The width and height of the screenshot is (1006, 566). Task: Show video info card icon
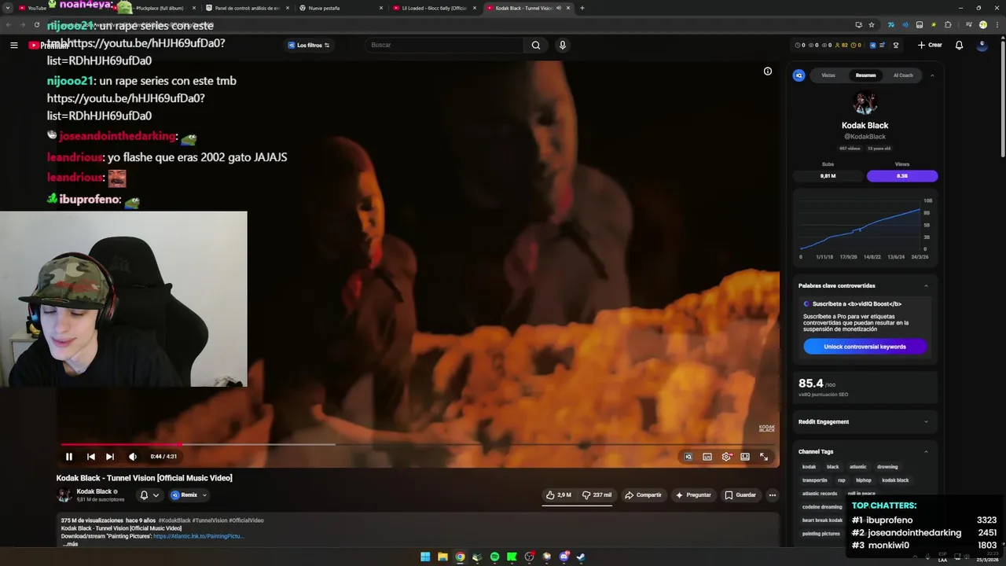pyautogui.click(x=768, y=72)
